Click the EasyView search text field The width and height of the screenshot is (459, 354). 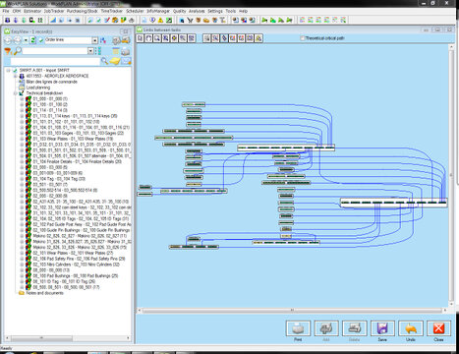click(x=55, y=61)
